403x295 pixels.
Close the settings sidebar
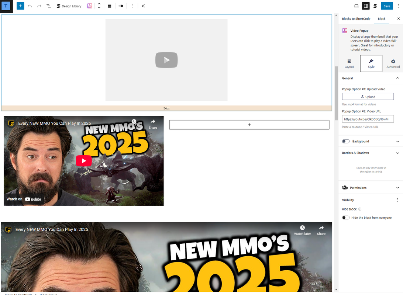398,19
